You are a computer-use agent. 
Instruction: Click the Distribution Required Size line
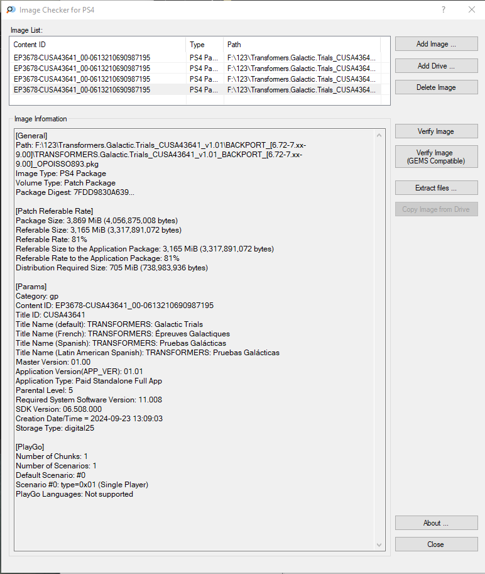[112, 268]
